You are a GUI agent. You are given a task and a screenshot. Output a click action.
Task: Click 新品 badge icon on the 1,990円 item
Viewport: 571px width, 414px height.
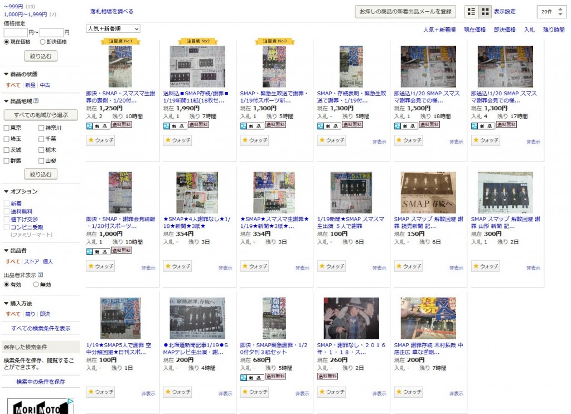(x=166, y=126)
